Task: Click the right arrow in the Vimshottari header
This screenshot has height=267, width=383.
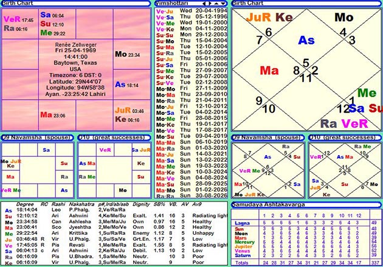Action: click(210, 4)
